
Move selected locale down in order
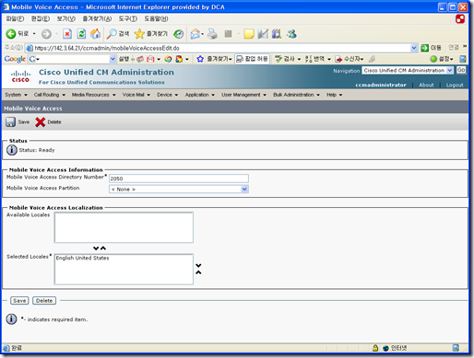pyautogui.click(x=198, y=265)
